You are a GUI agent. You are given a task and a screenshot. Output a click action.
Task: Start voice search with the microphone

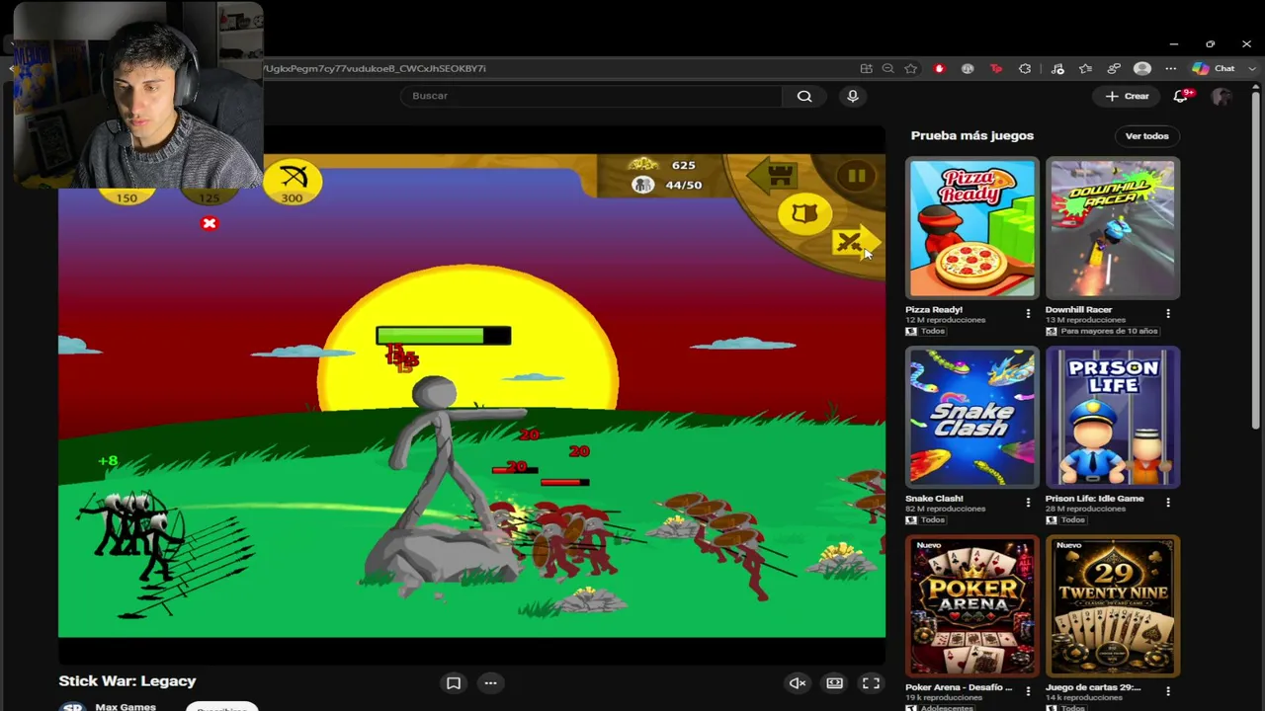point(853,96)
